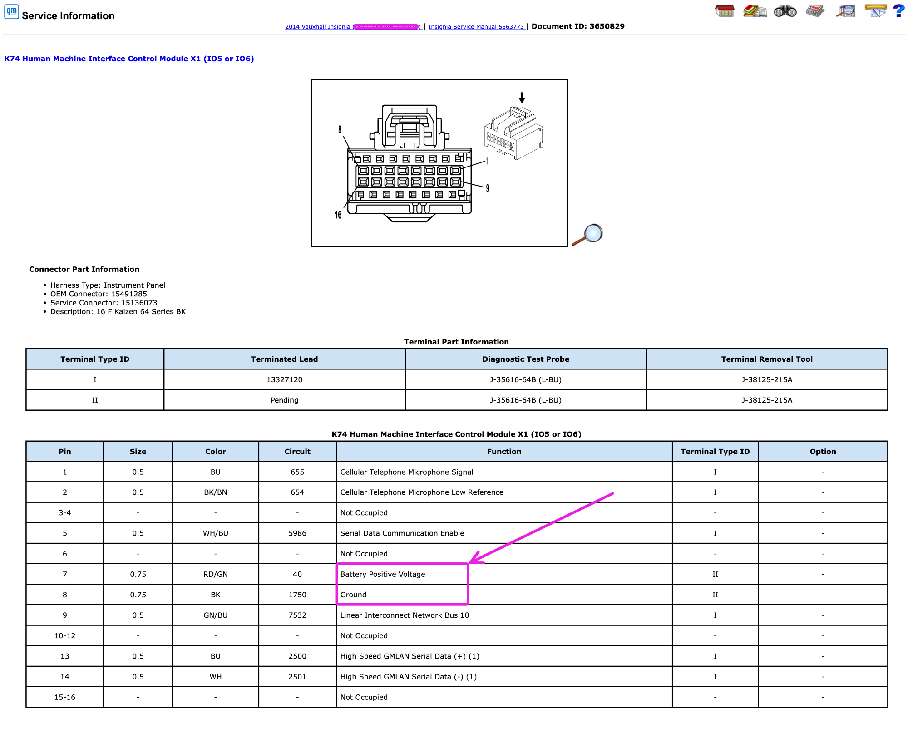Click the document magnifier search icon

[846, 11]
